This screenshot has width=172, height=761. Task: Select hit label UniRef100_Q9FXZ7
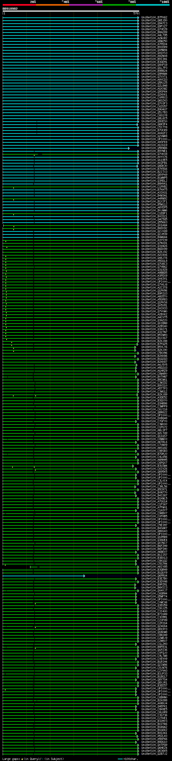[x=154, y=26]
